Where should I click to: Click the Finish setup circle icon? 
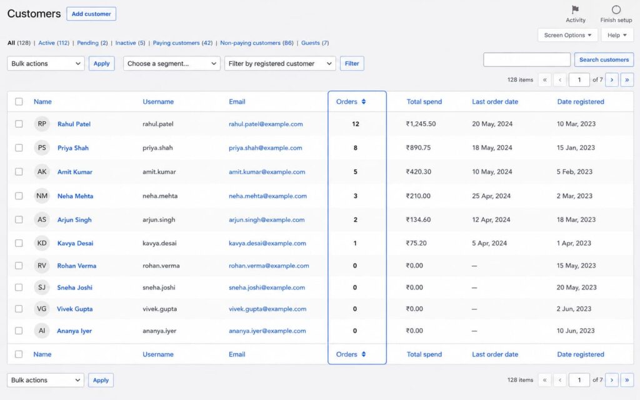[616, 9]
